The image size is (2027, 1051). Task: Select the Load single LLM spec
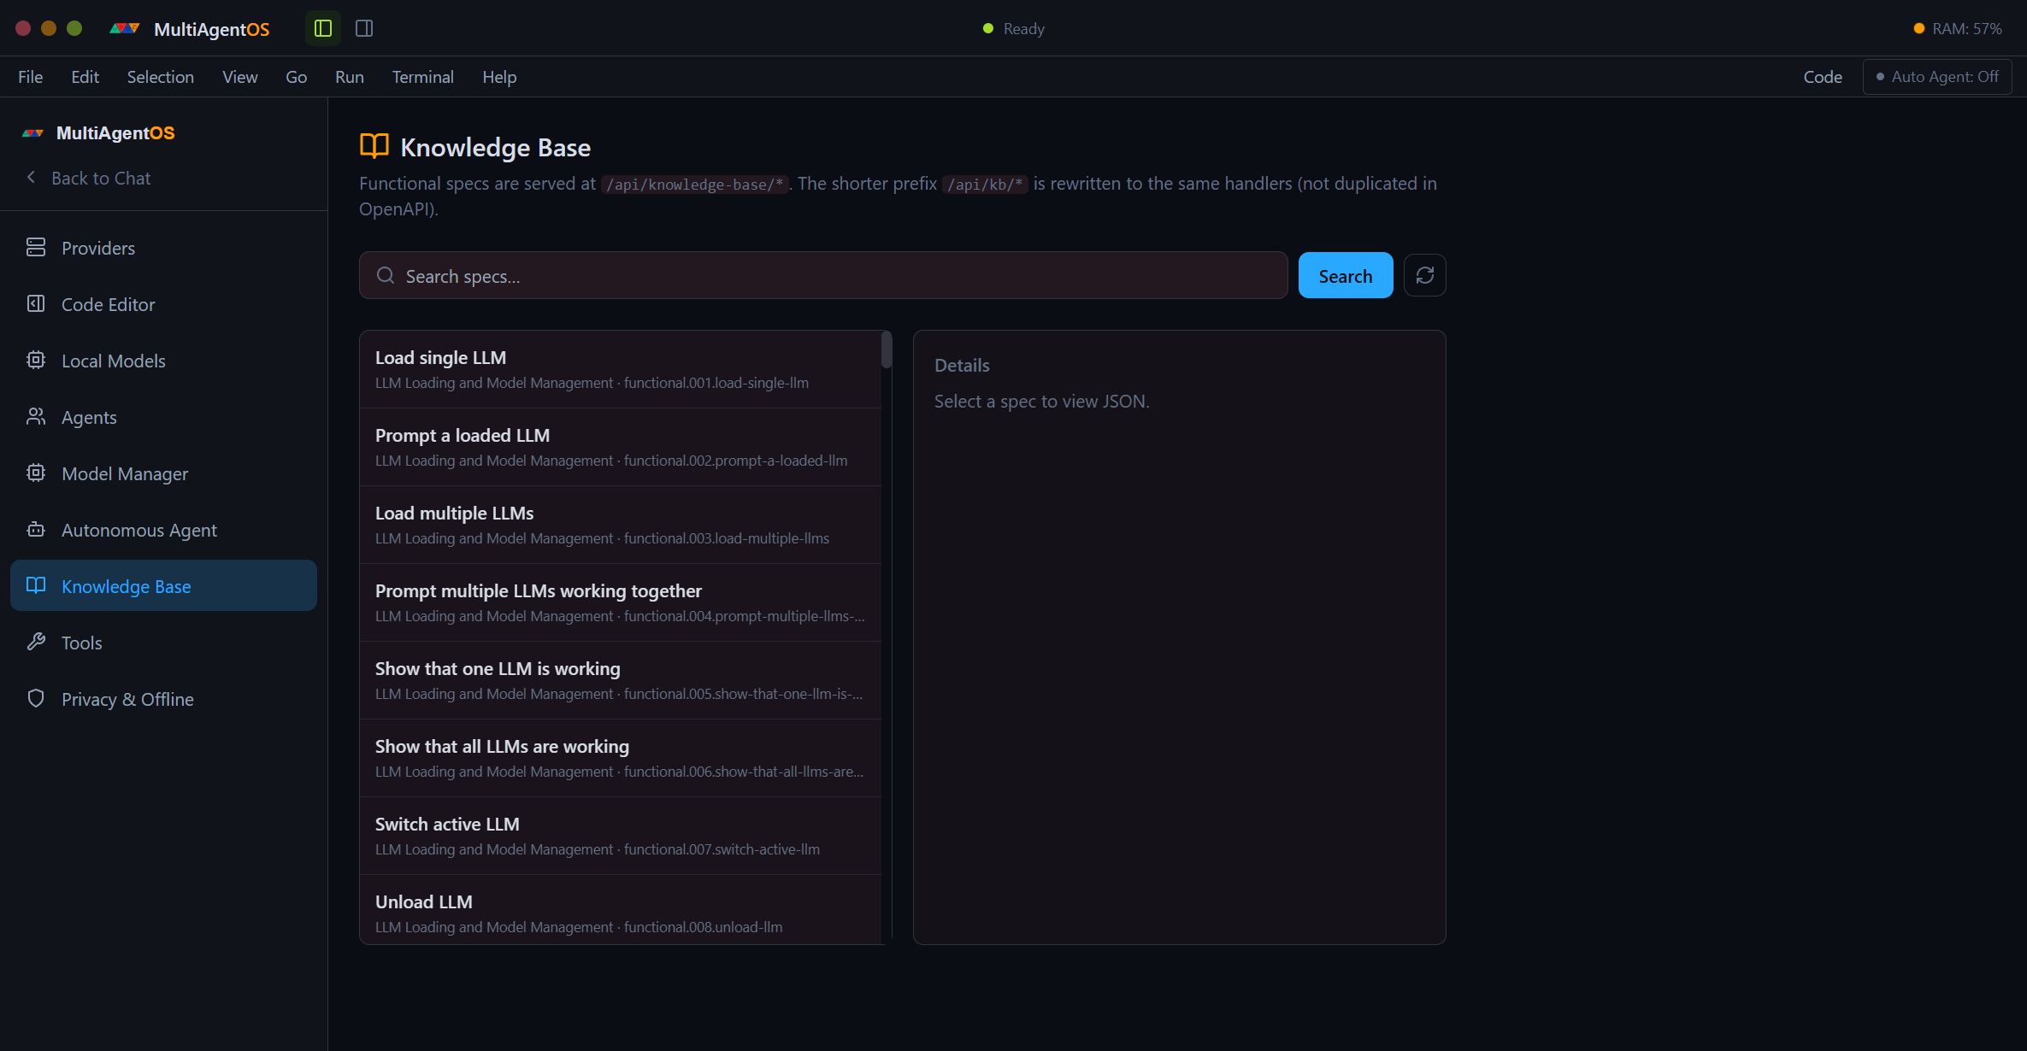(621, 369)
